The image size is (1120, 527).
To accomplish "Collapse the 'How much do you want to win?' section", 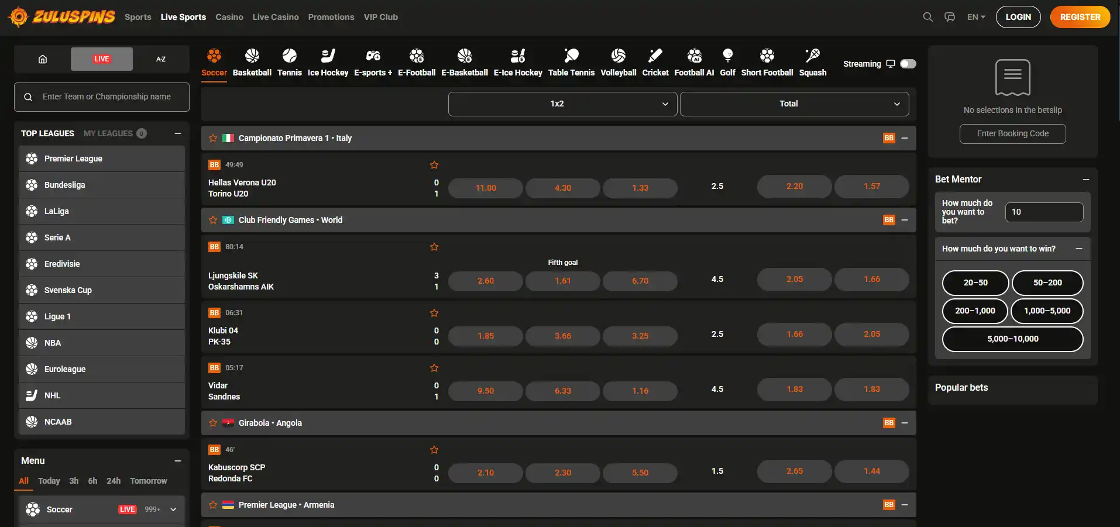I will (1079, 249).
